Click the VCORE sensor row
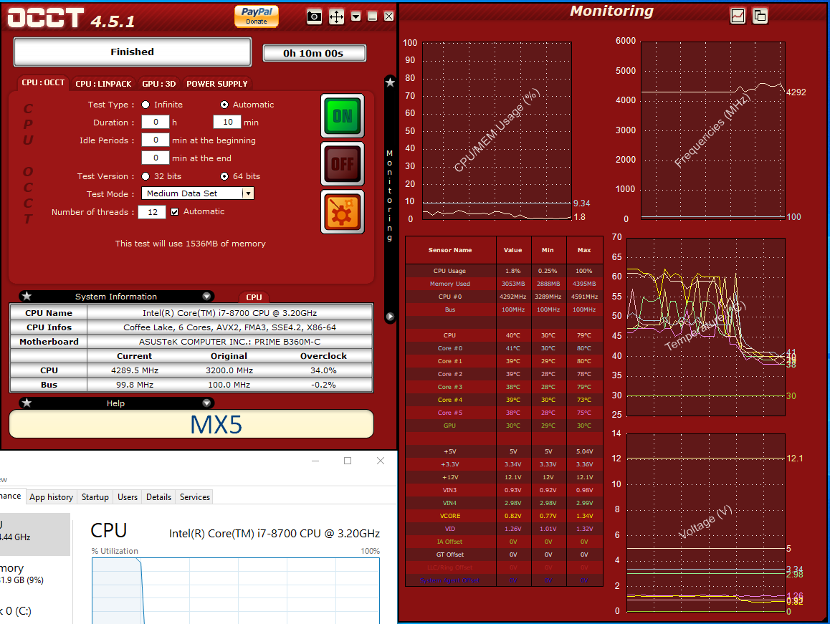 [504, 516]
